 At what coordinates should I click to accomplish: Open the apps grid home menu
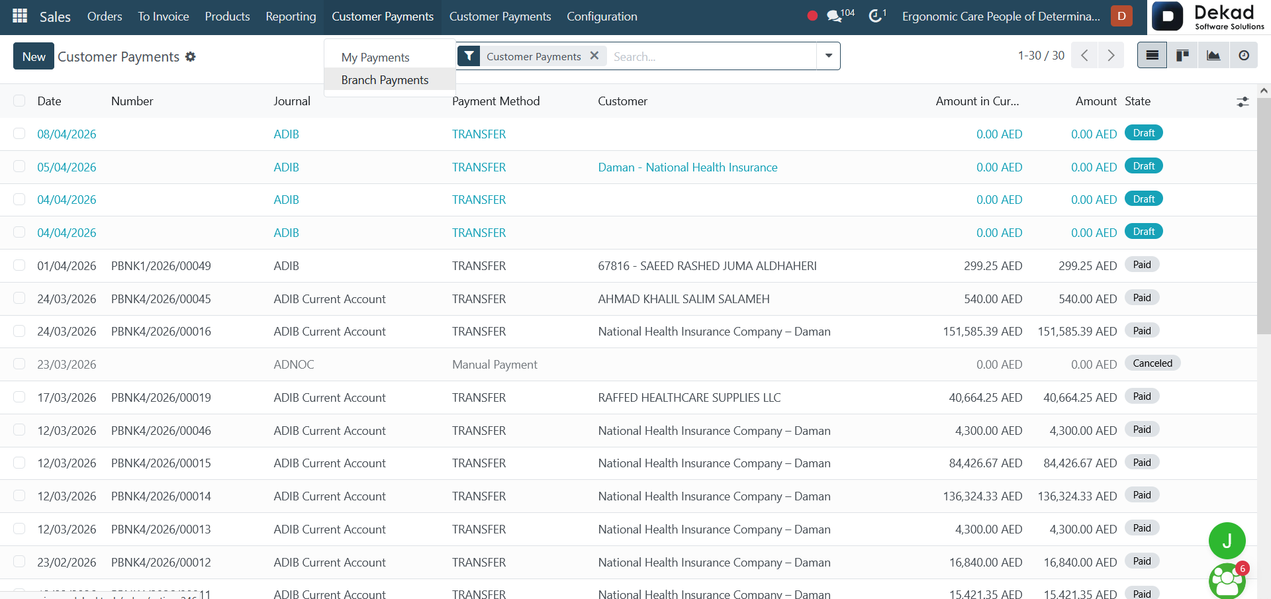[x=20, y=16]
